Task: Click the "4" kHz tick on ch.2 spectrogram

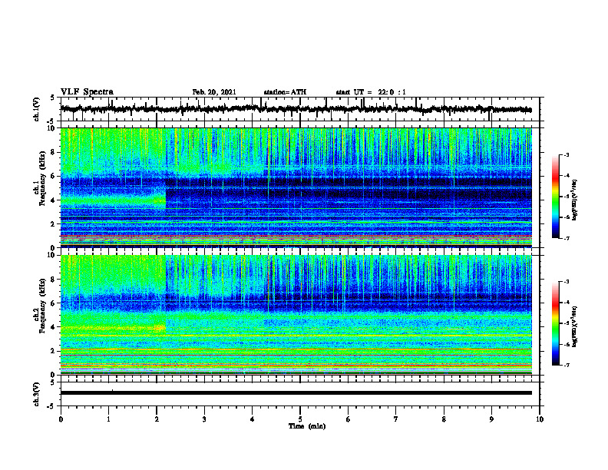Action: (x=54, y=327)
